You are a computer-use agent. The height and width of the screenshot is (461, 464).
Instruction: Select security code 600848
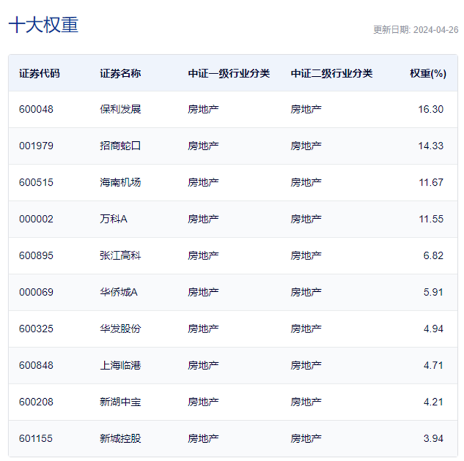click(36, 365)
